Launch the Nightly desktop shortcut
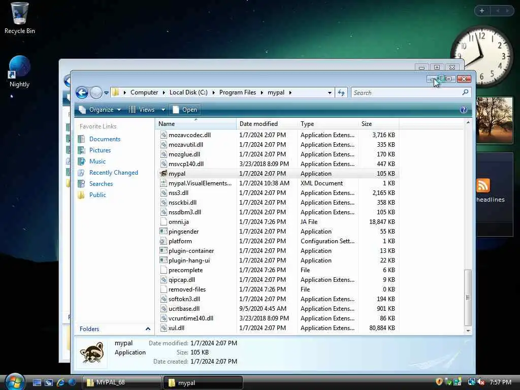The image size is (520, 390). click(20, 72)
